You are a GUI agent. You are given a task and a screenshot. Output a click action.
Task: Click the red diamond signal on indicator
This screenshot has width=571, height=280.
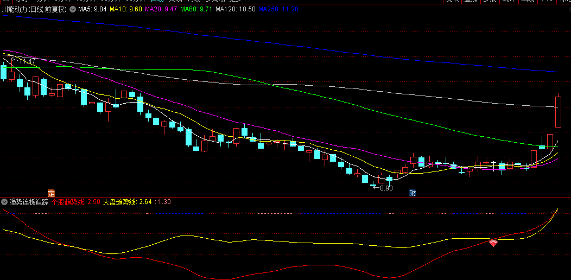(493, 243)
